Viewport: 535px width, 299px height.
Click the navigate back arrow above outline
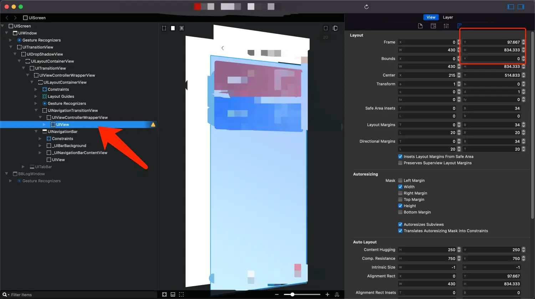point(7,17)
